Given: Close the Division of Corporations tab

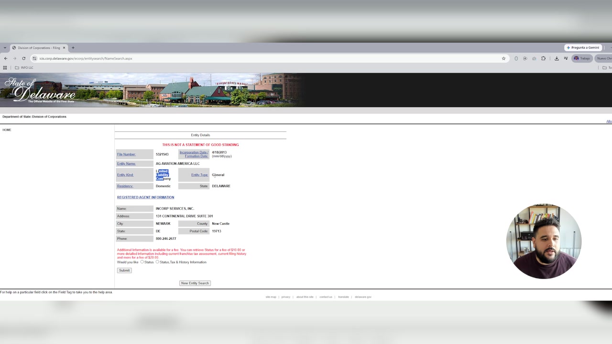Looking at the screenshot, I should point(64,48).
